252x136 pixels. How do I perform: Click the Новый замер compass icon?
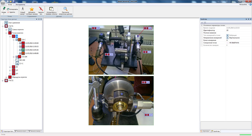pos(23,9)
